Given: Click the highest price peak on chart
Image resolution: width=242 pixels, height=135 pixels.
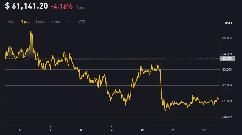Looking at the screenshot, I should pyautogui.click(x=31, y=32).
